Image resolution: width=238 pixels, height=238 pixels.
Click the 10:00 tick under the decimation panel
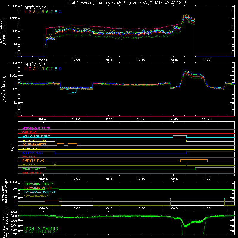tap(76, 209)
